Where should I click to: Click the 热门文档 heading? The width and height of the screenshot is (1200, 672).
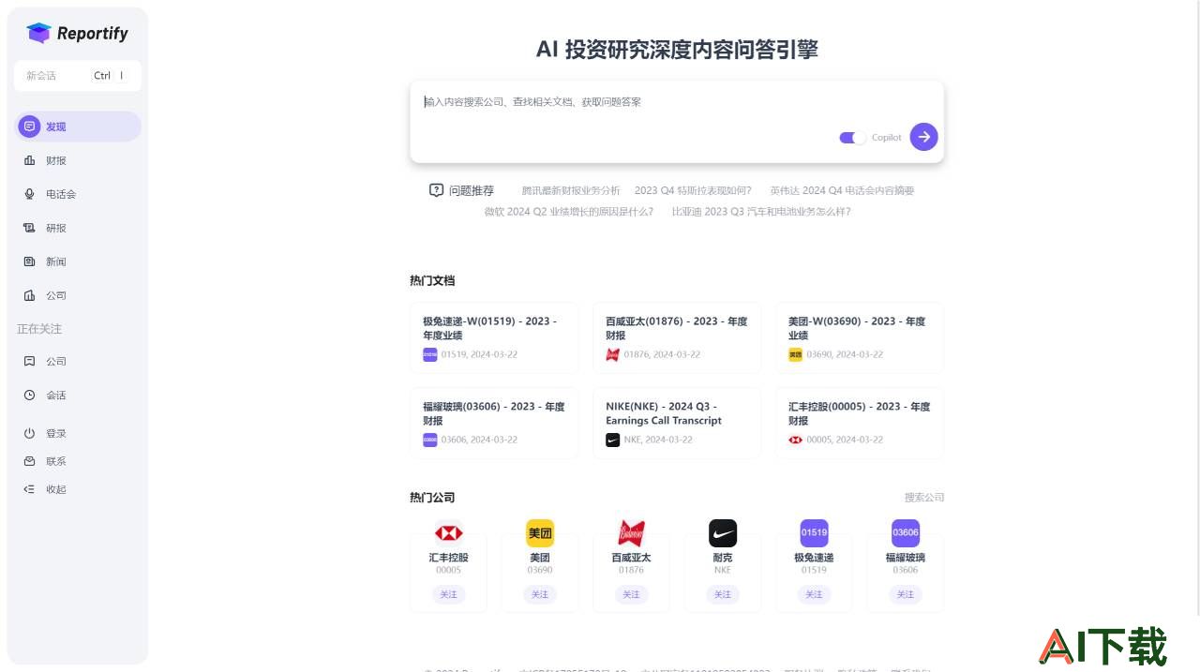point(432,280)
